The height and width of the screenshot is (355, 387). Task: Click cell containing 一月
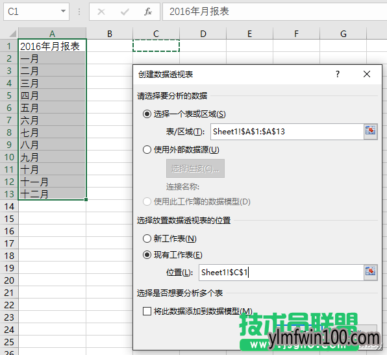coord(52,58)
